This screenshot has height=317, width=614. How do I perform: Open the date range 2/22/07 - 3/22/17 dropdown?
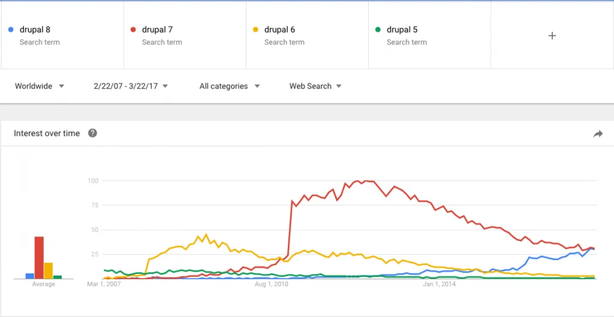[x=131, y=86]
